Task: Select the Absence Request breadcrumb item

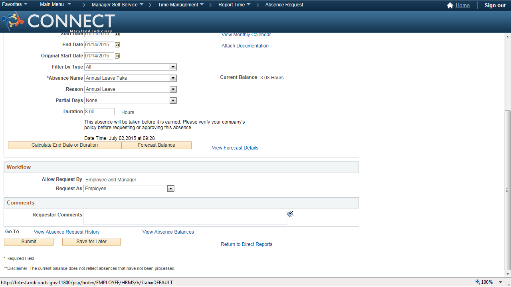Action: [x=284, y=5]
